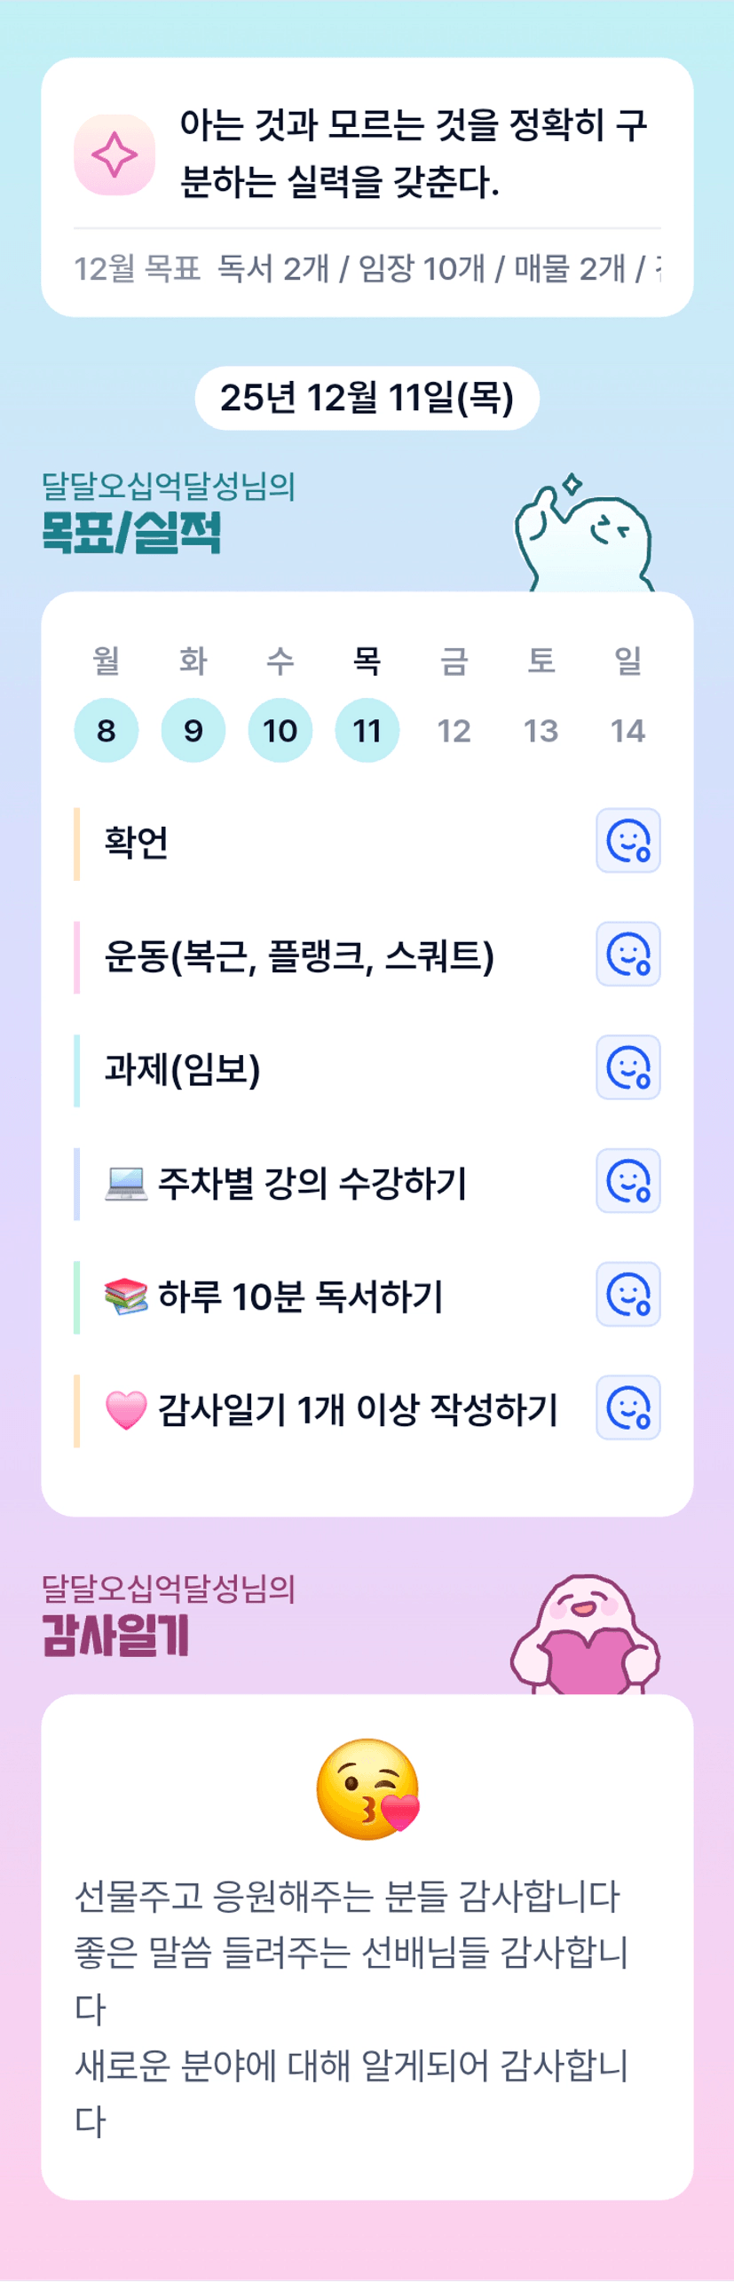Tap the emoji face icon beside 확언
This screenshot has width=734, height=2283.
pyautogui.click(x=627, y=840)
